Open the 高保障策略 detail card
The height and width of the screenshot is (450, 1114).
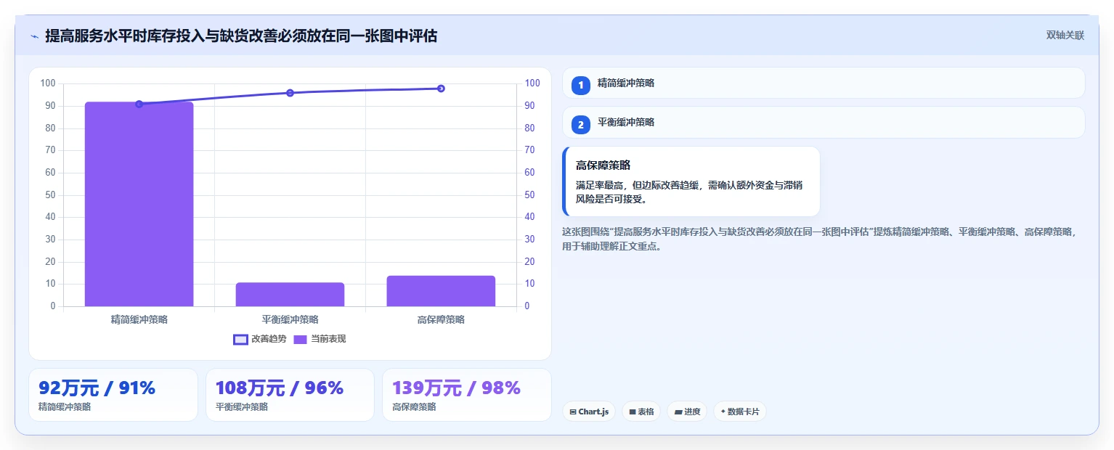click(x=691, y=181)
